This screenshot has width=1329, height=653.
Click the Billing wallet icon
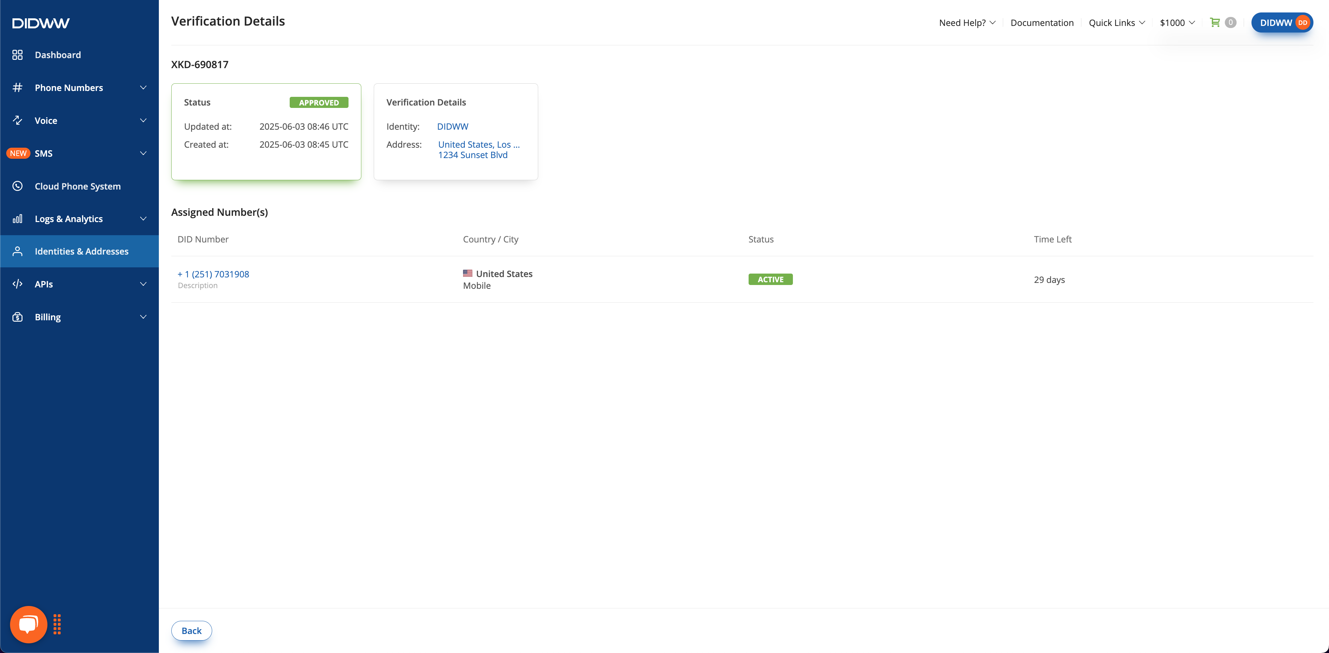click(x=18, y=317)
